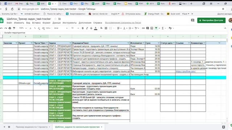
Task: Insert a chart from toolbar
Action: (152, 28)
